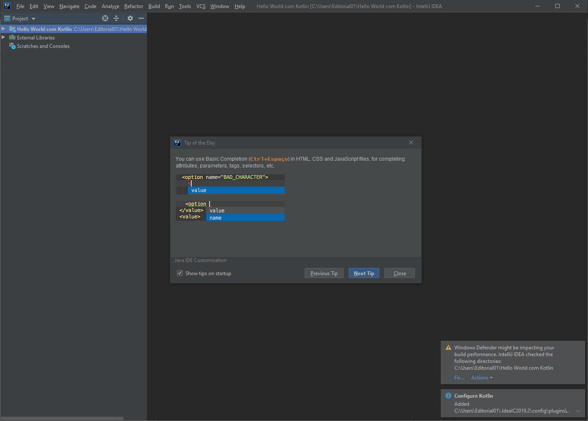Select Scratches and Consoles in project tree
Image resolution: width=588 pixels, height=421 pixels.
tap(43, 46)
